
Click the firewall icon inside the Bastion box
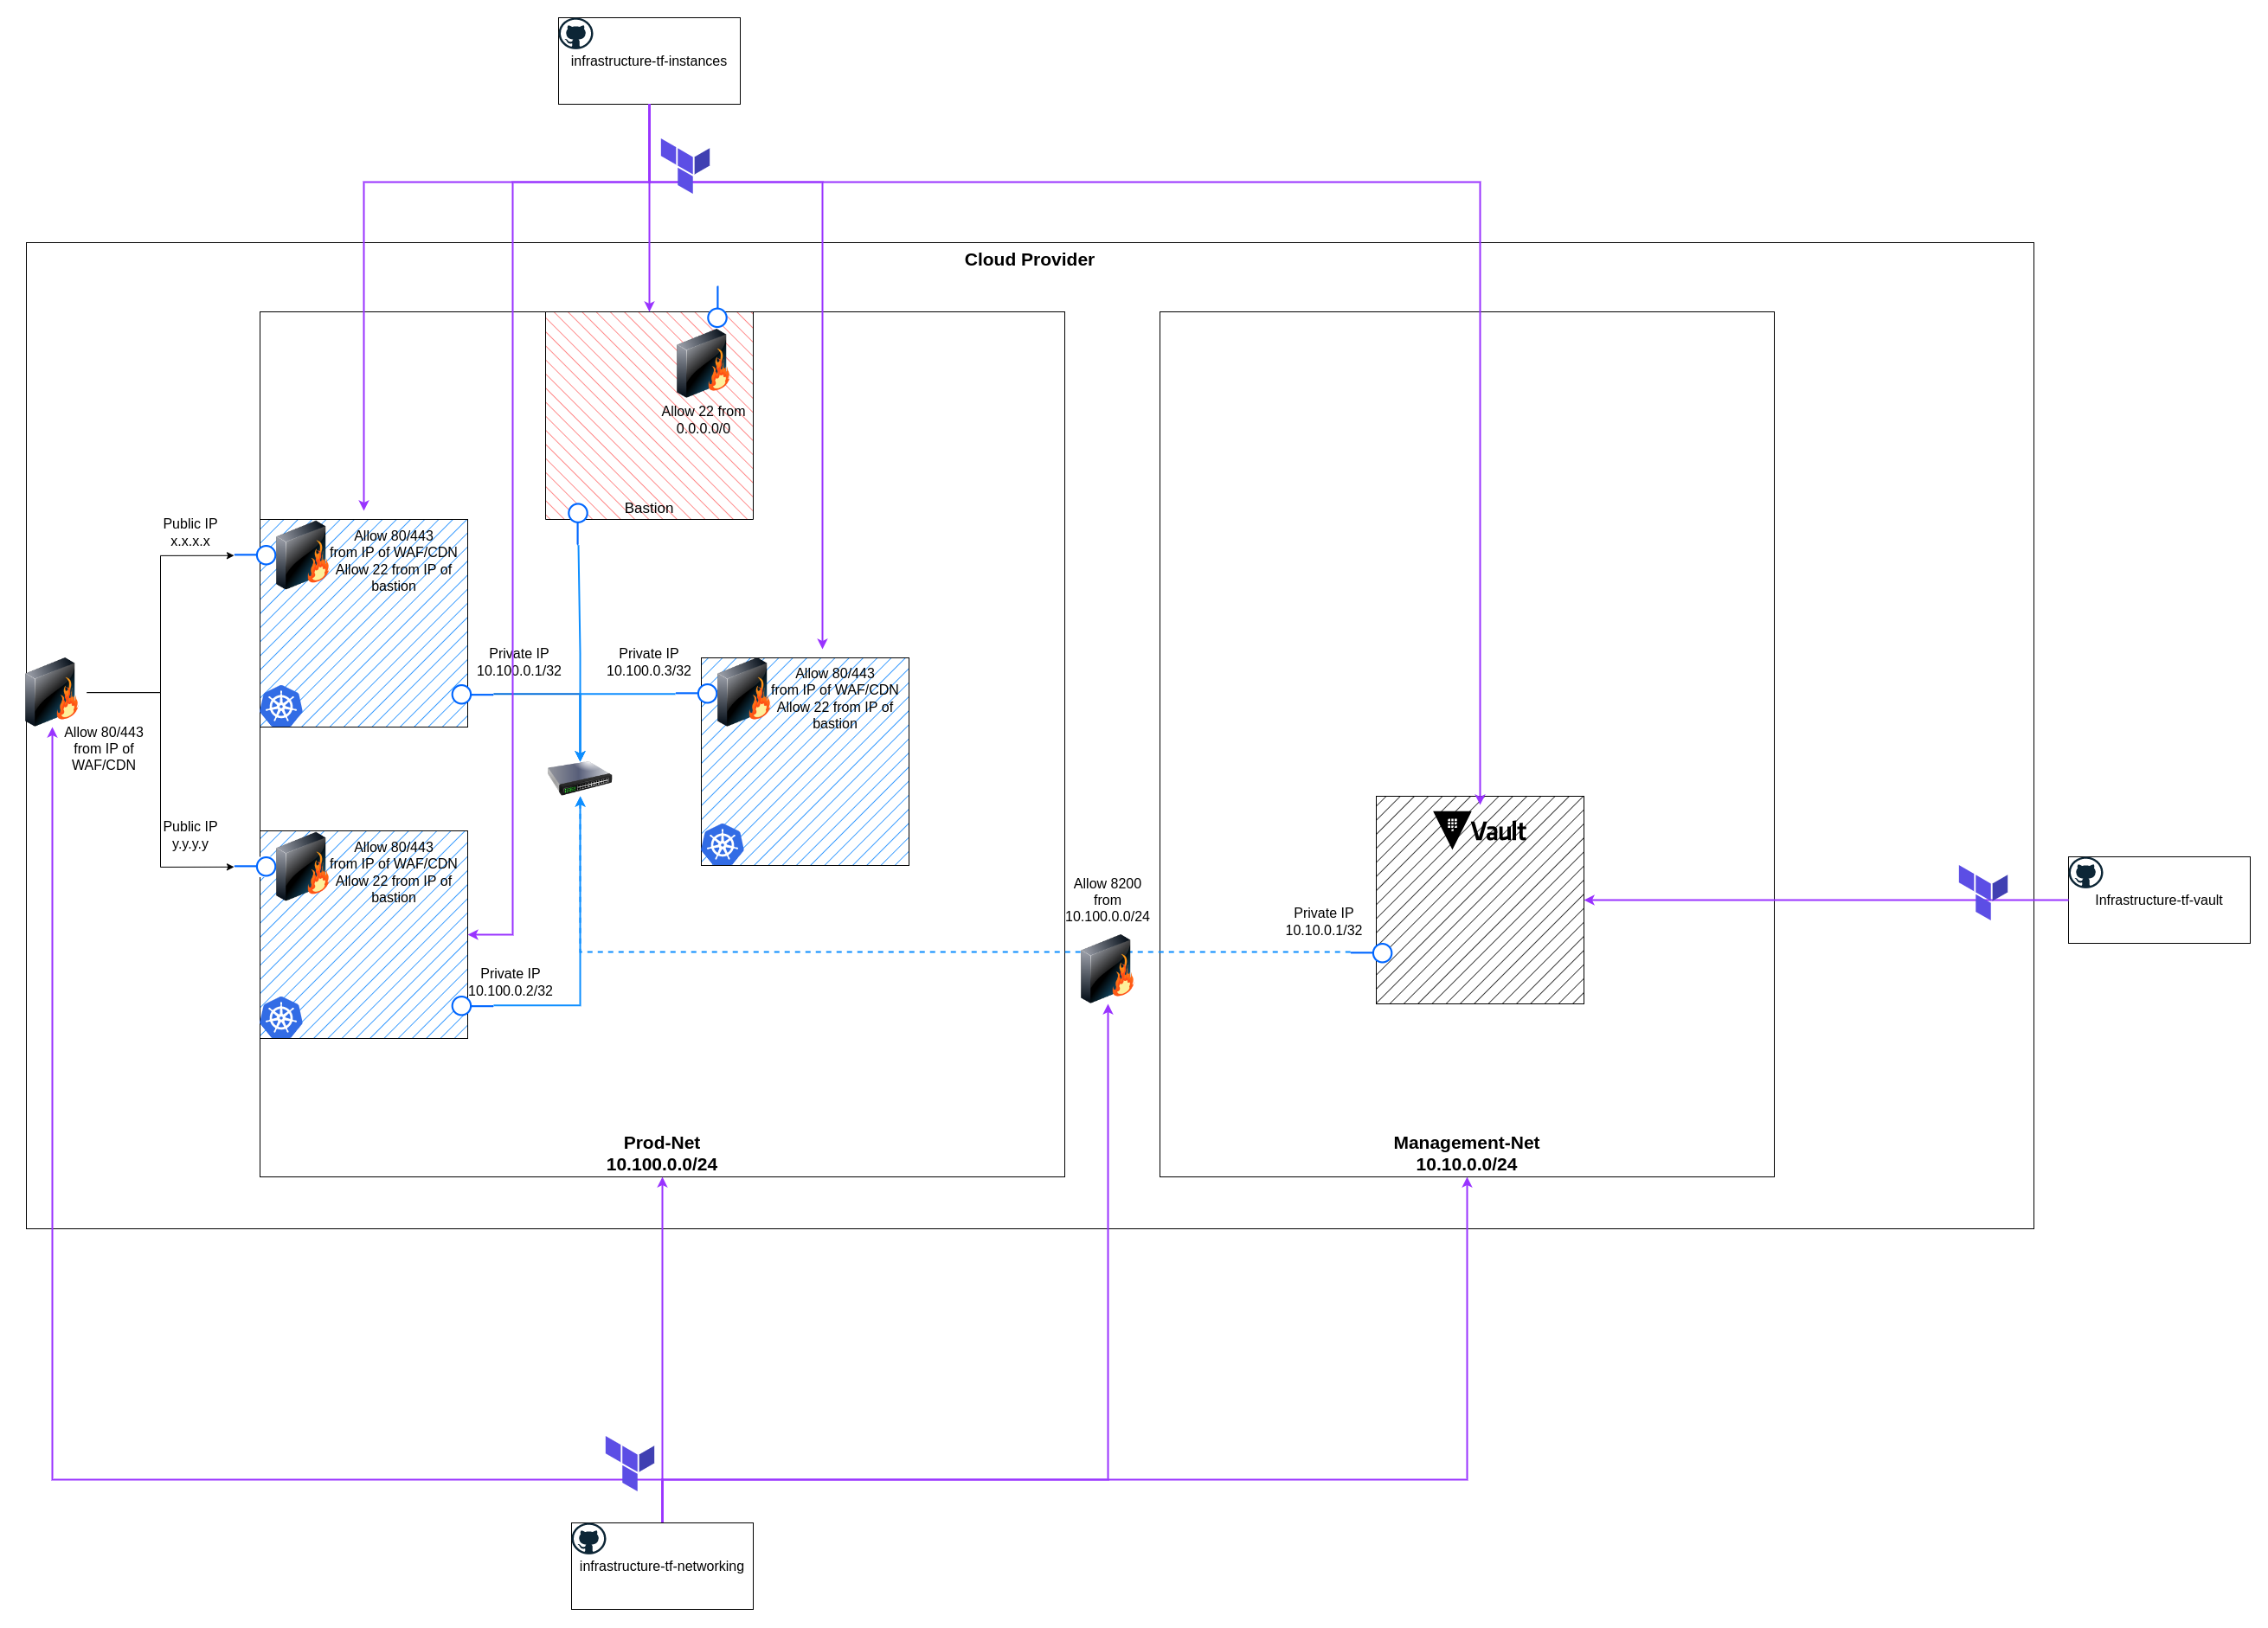703,364
